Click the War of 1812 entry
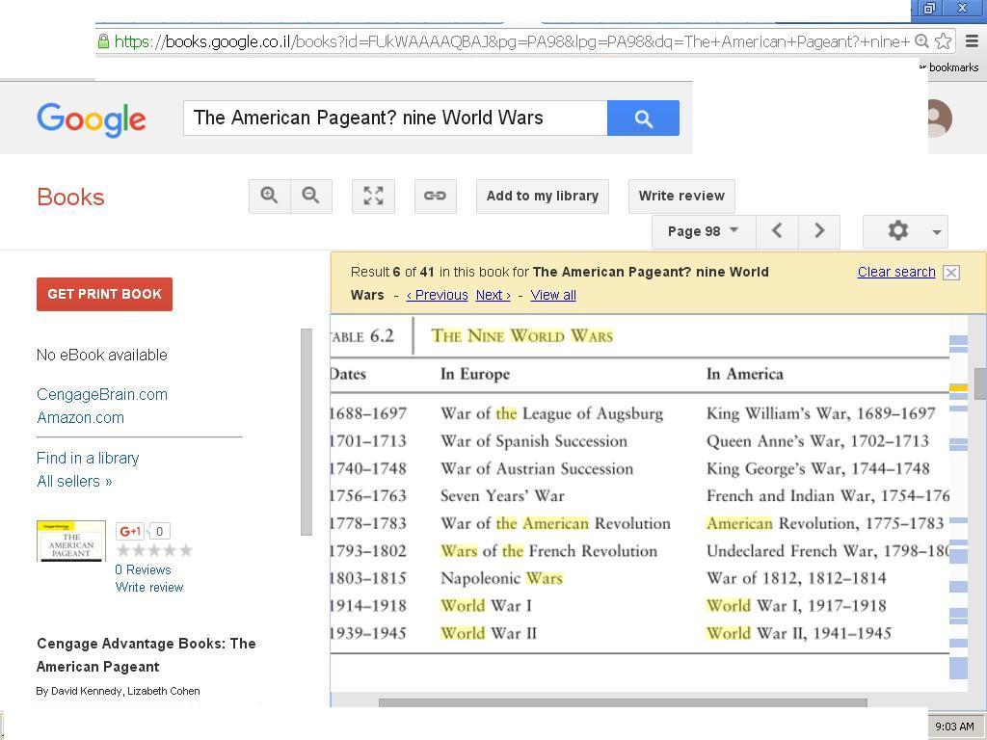 point(796,578)
